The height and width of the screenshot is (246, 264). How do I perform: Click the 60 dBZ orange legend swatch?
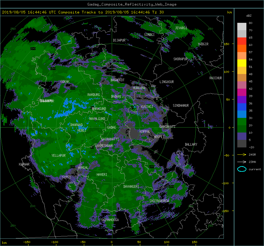click(242, 49)
